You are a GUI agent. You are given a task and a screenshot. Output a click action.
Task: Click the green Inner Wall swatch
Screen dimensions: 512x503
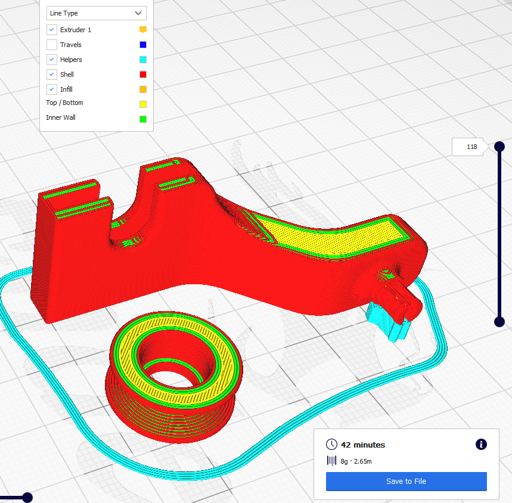pos(143,119)
